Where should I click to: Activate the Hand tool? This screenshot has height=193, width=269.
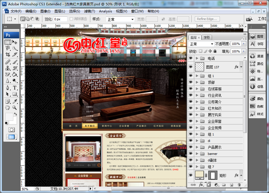(x=8, y=108)
